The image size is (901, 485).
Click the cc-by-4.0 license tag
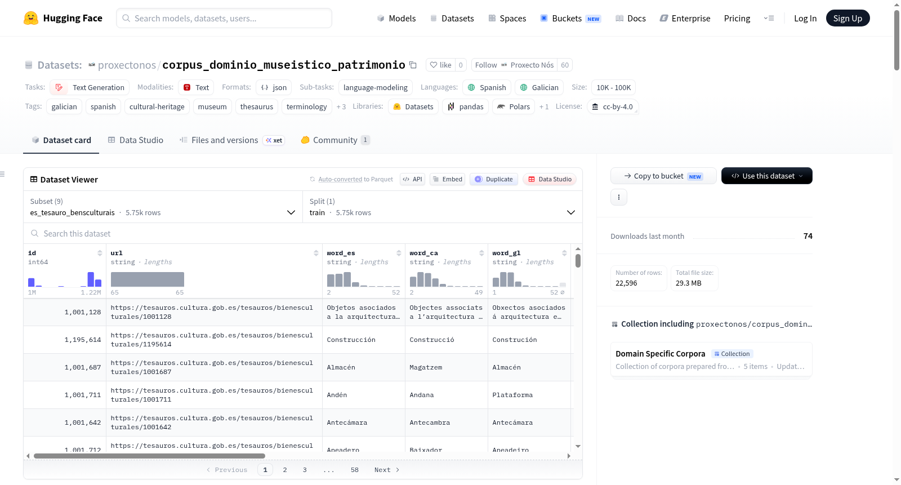pyautogui.click(x=612, y=106)
